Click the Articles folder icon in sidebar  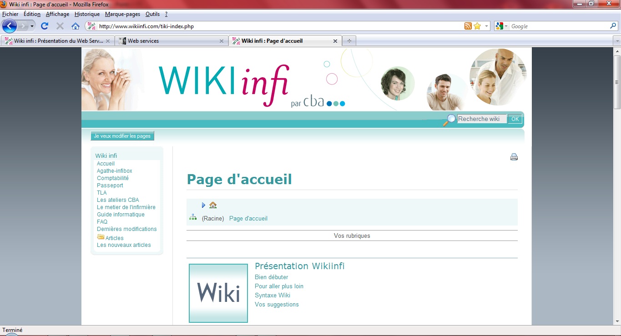pyautogui.click(x=101, y=237)
